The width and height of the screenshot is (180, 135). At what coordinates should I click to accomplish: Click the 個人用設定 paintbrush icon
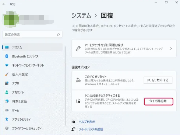[x=7, y=74]
